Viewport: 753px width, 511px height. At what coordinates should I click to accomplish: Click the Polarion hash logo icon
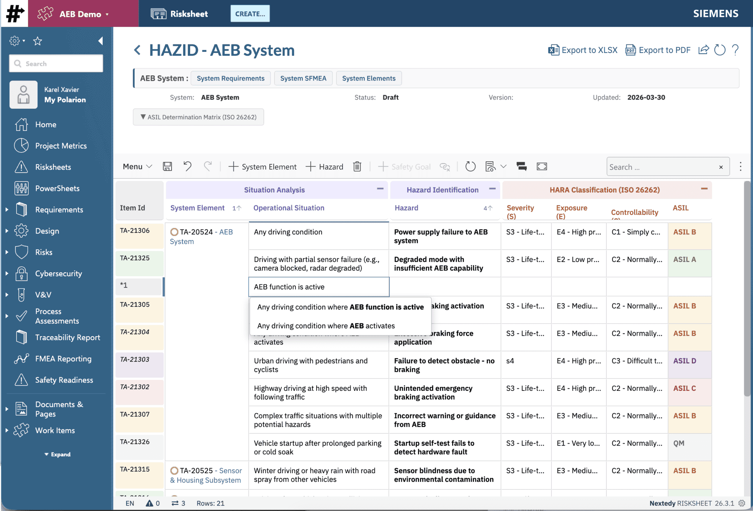(15, 14)
